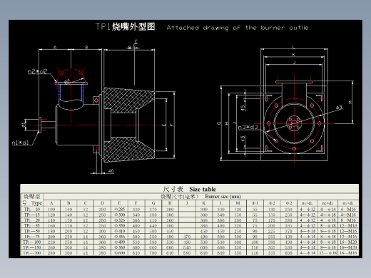Screen dimensions: 371x278
Task: Click the 'Type' header cell in size table
Action: pos(36,203)
